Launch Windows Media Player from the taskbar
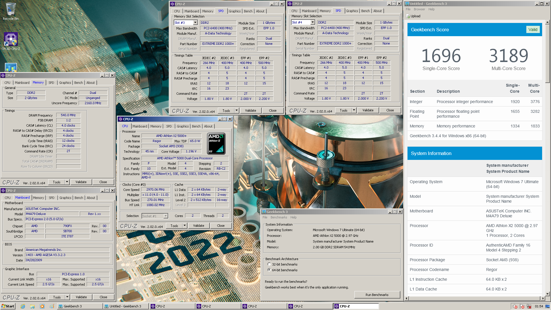Image resolution: width=551 pixels, height=310 pixels. pos(42,306)
